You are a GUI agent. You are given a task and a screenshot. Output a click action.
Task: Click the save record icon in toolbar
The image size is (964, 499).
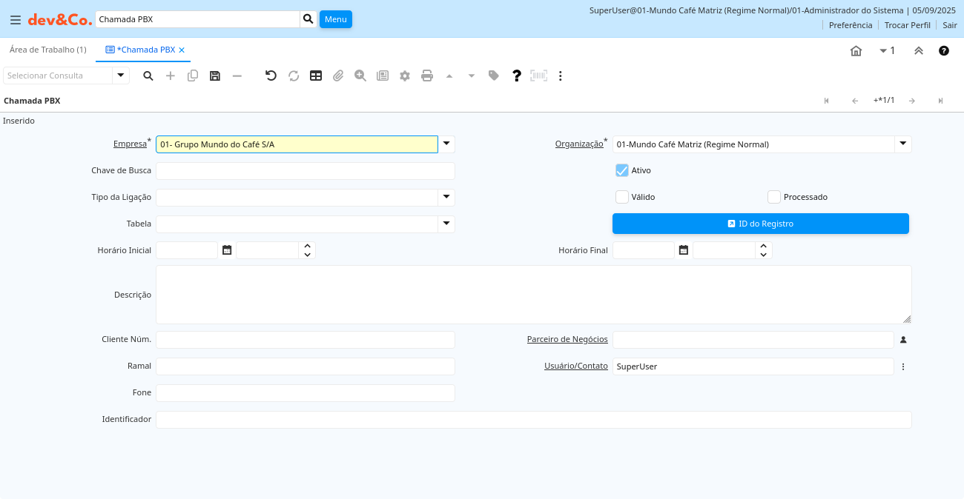click(215, 76)
